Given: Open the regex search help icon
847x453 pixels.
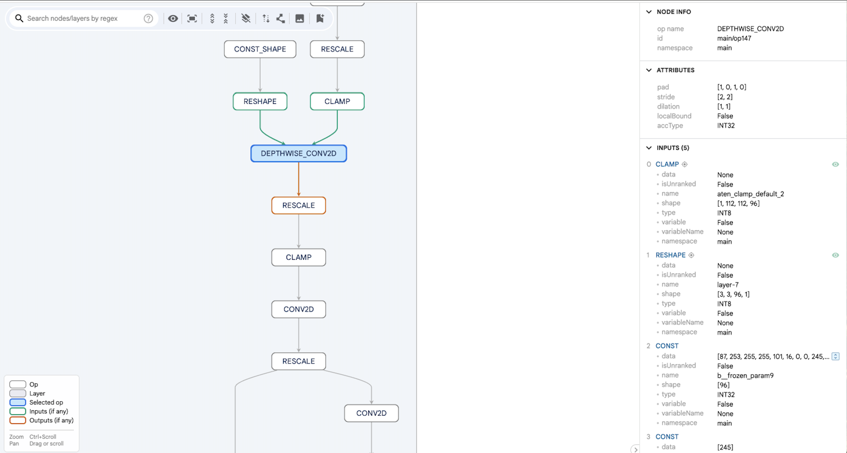Looking at the screenshot, I should 148,18.
